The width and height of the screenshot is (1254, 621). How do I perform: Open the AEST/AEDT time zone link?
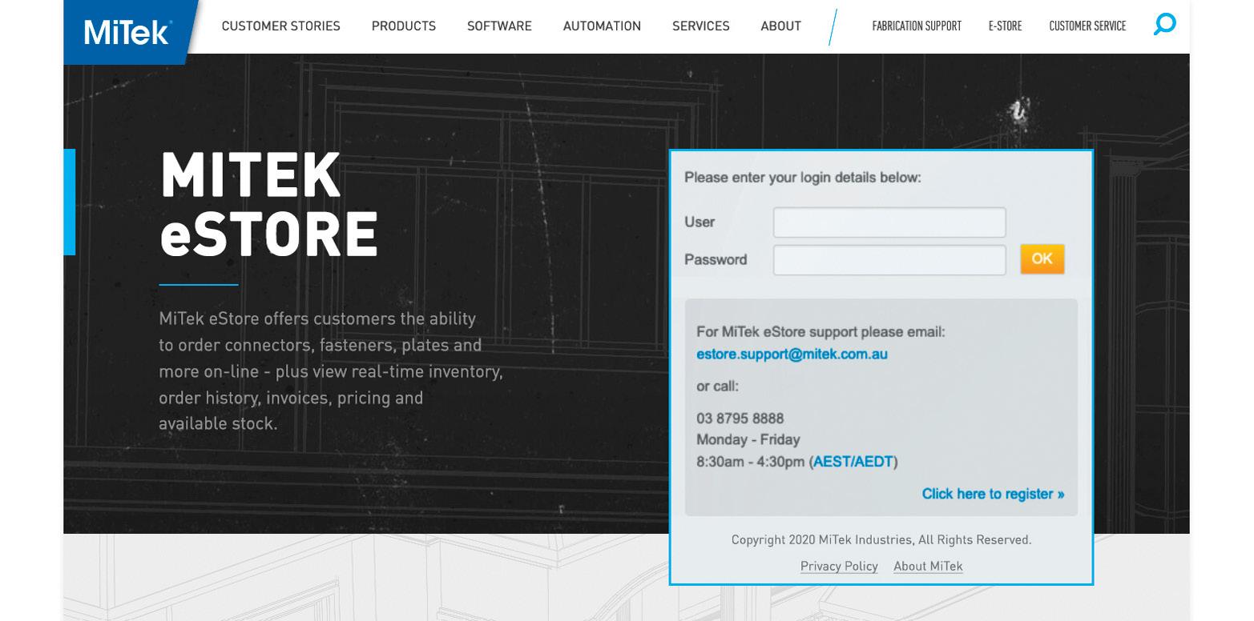[853, 462]
